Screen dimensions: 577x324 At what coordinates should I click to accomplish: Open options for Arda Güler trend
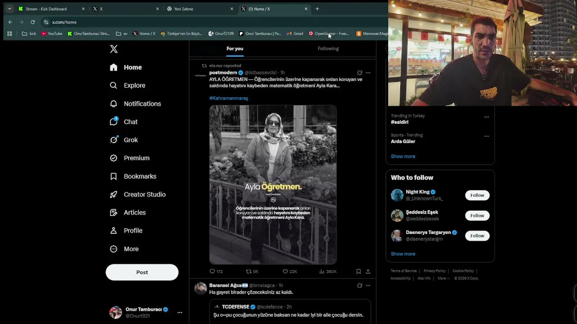click(486, 136)
